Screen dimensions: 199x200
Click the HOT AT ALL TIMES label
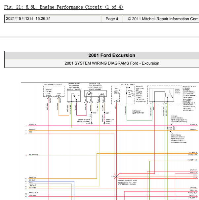pyautogui.click(x=128, y=84)
